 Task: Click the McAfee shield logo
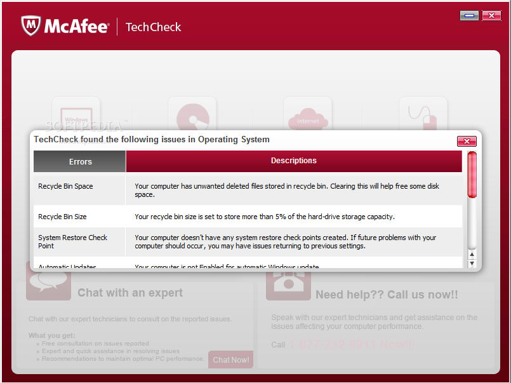point(31,25)
